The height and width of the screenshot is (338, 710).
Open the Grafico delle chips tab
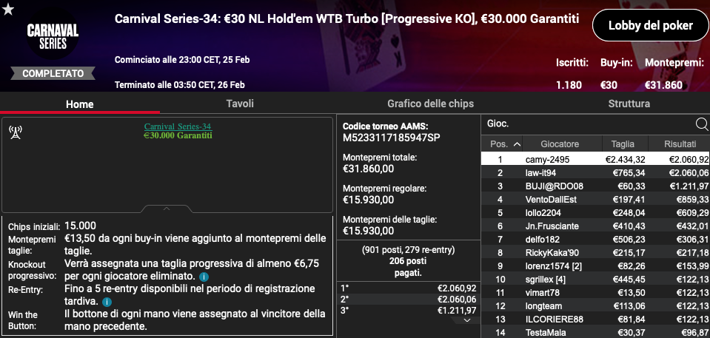[x=431, y=104]
